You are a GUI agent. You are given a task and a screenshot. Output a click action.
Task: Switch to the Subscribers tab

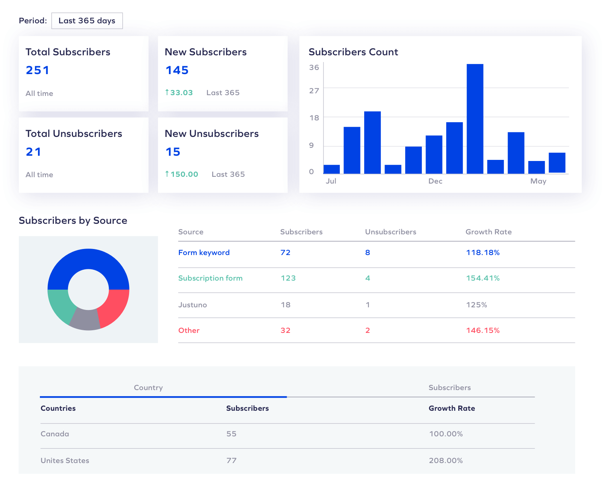pos(449,387)
